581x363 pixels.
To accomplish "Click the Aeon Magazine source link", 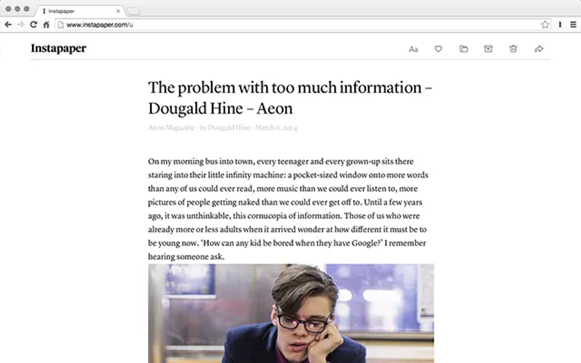I will tap(172, 128).
